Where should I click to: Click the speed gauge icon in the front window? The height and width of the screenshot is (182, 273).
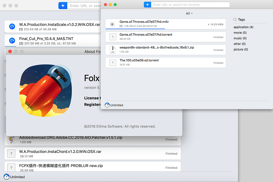(107, 105)
